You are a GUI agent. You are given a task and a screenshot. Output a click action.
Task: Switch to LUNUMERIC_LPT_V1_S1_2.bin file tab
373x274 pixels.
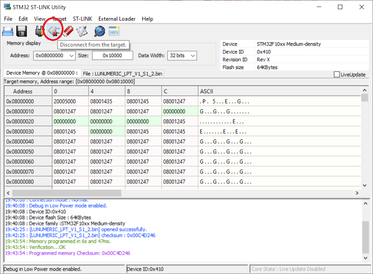point(122,73)
